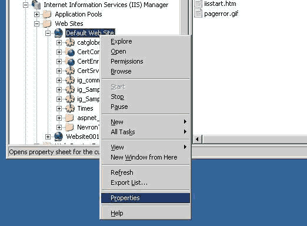The image size is (307, 226).
Task: Select Browse in the context menu
Action: coord(145,71)
